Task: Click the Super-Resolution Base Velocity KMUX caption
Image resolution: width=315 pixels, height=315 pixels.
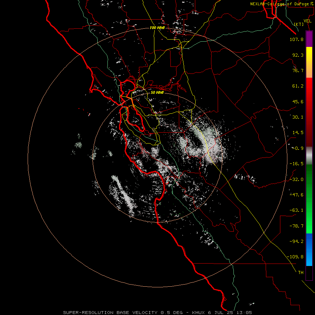Action: click(157, 313)
